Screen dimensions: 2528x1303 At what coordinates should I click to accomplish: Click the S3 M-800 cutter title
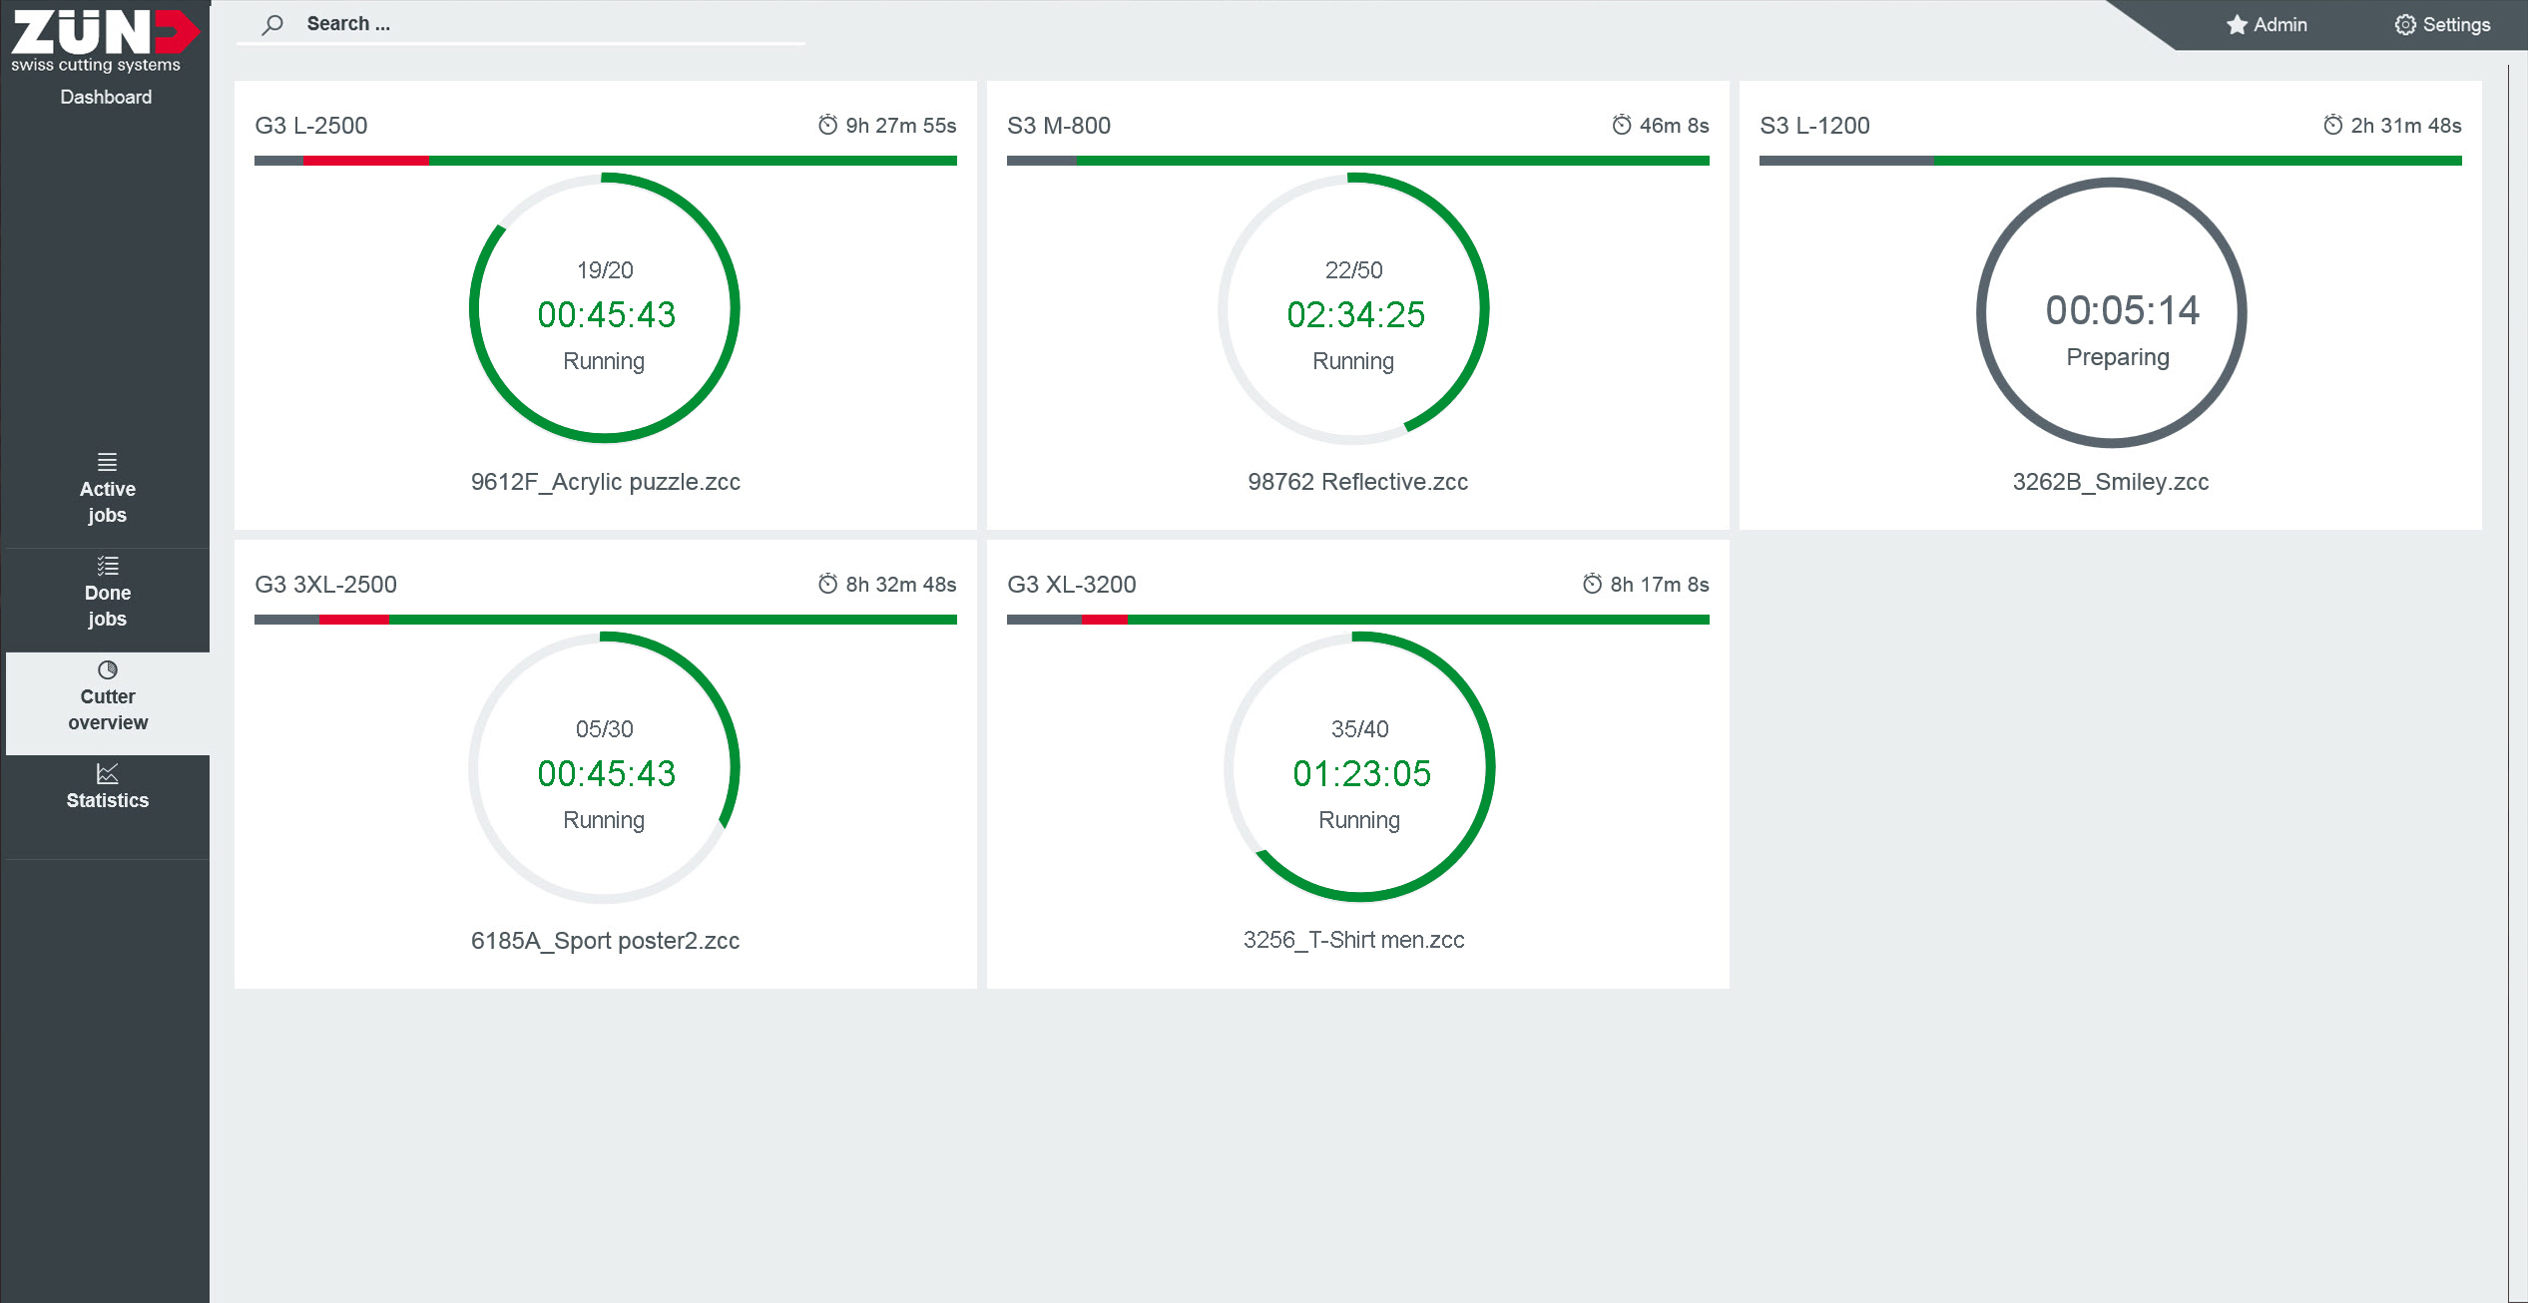[x=1058, y=126]
